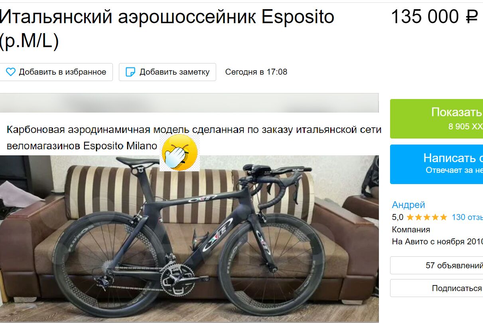Click the posting time Сегодня в 17:08

click(256, 72)
